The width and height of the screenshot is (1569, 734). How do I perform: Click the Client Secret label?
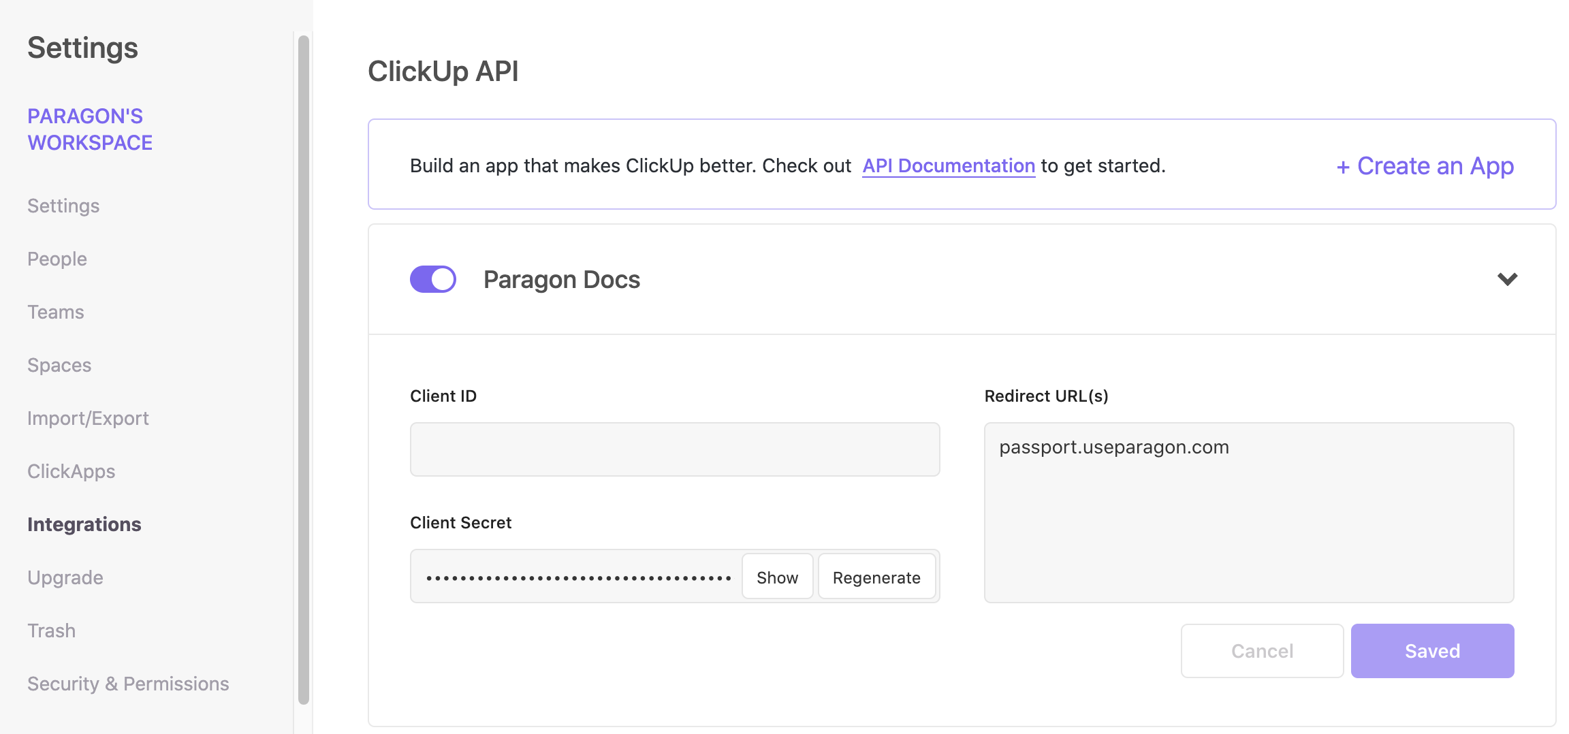pos(460,522)
